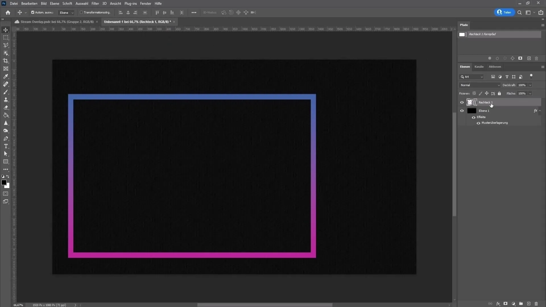Open the Ebene auto-select dropdown
Screen dimensions: 546x307
coord(67,13)
